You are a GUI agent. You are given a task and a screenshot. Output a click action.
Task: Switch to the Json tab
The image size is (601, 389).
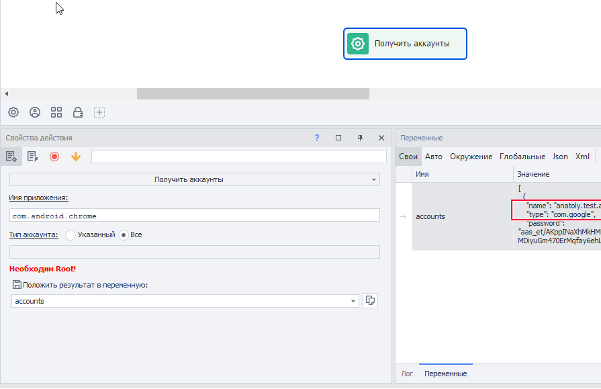(x=560, y=157)
